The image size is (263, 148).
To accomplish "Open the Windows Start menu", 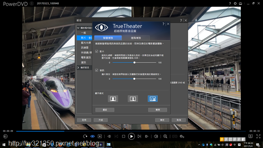I will pos(4,145).
